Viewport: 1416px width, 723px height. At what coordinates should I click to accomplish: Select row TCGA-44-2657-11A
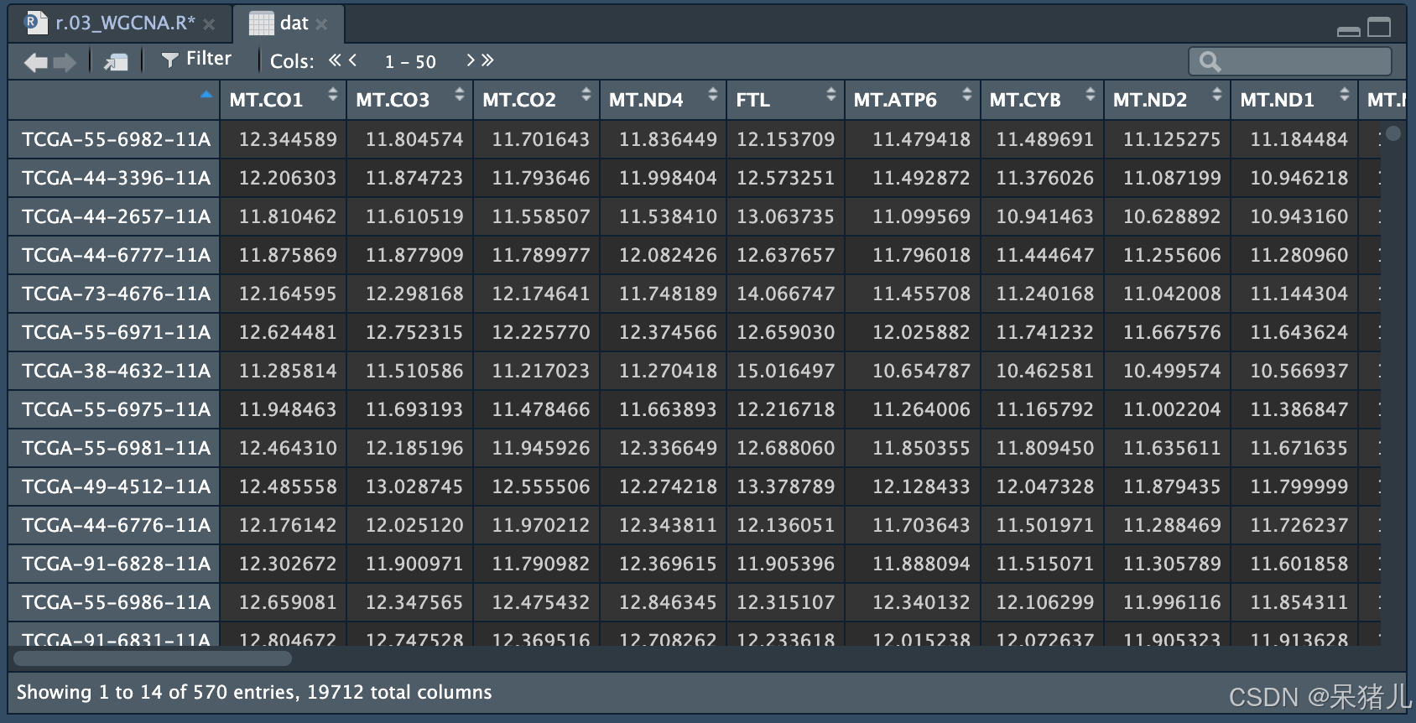coord(116,216)
